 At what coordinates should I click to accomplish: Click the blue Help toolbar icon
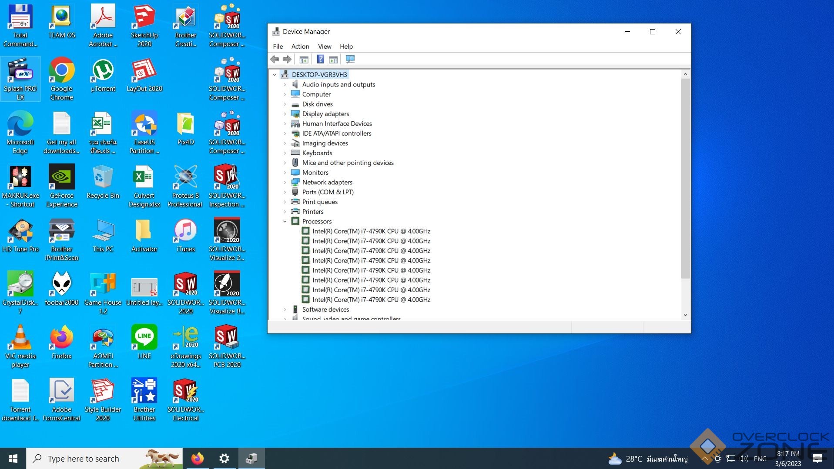[x=320, y=59]
